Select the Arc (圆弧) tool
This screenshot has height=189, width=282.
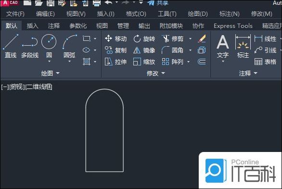click(70, 46)
